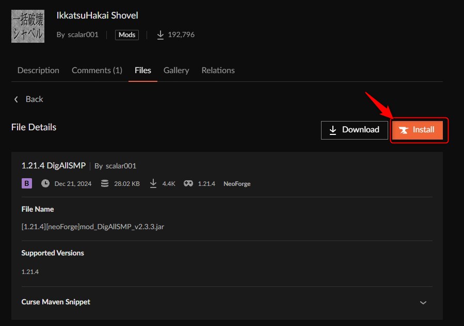Expand the Curse Maven Snippet chevron
The height and width of the screenshot is (326, 464).
423,303
